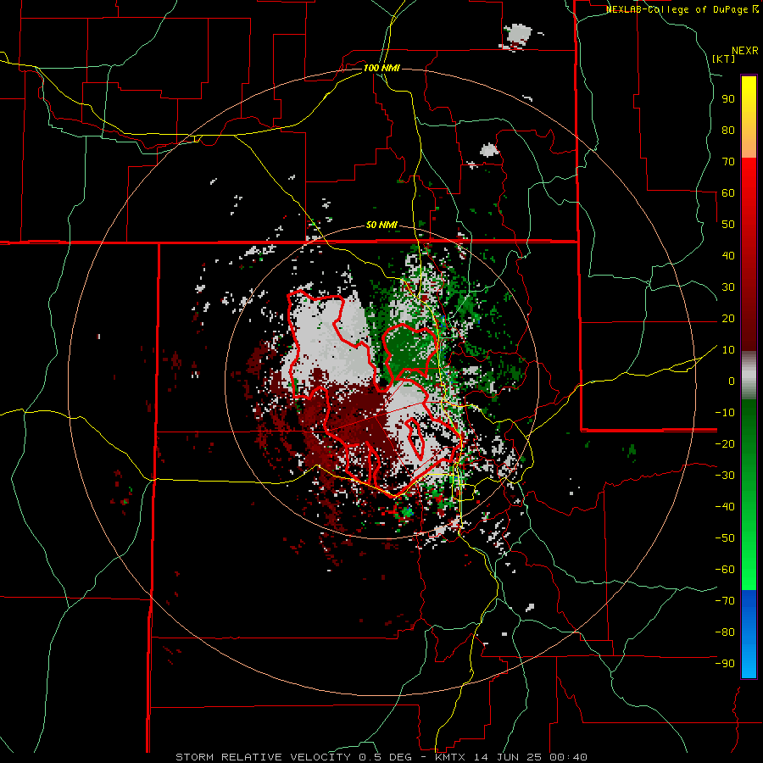Click the "KMTX" radar site identifier
The width and height of the screenshot is (763, 763).
tap(450, 757)
